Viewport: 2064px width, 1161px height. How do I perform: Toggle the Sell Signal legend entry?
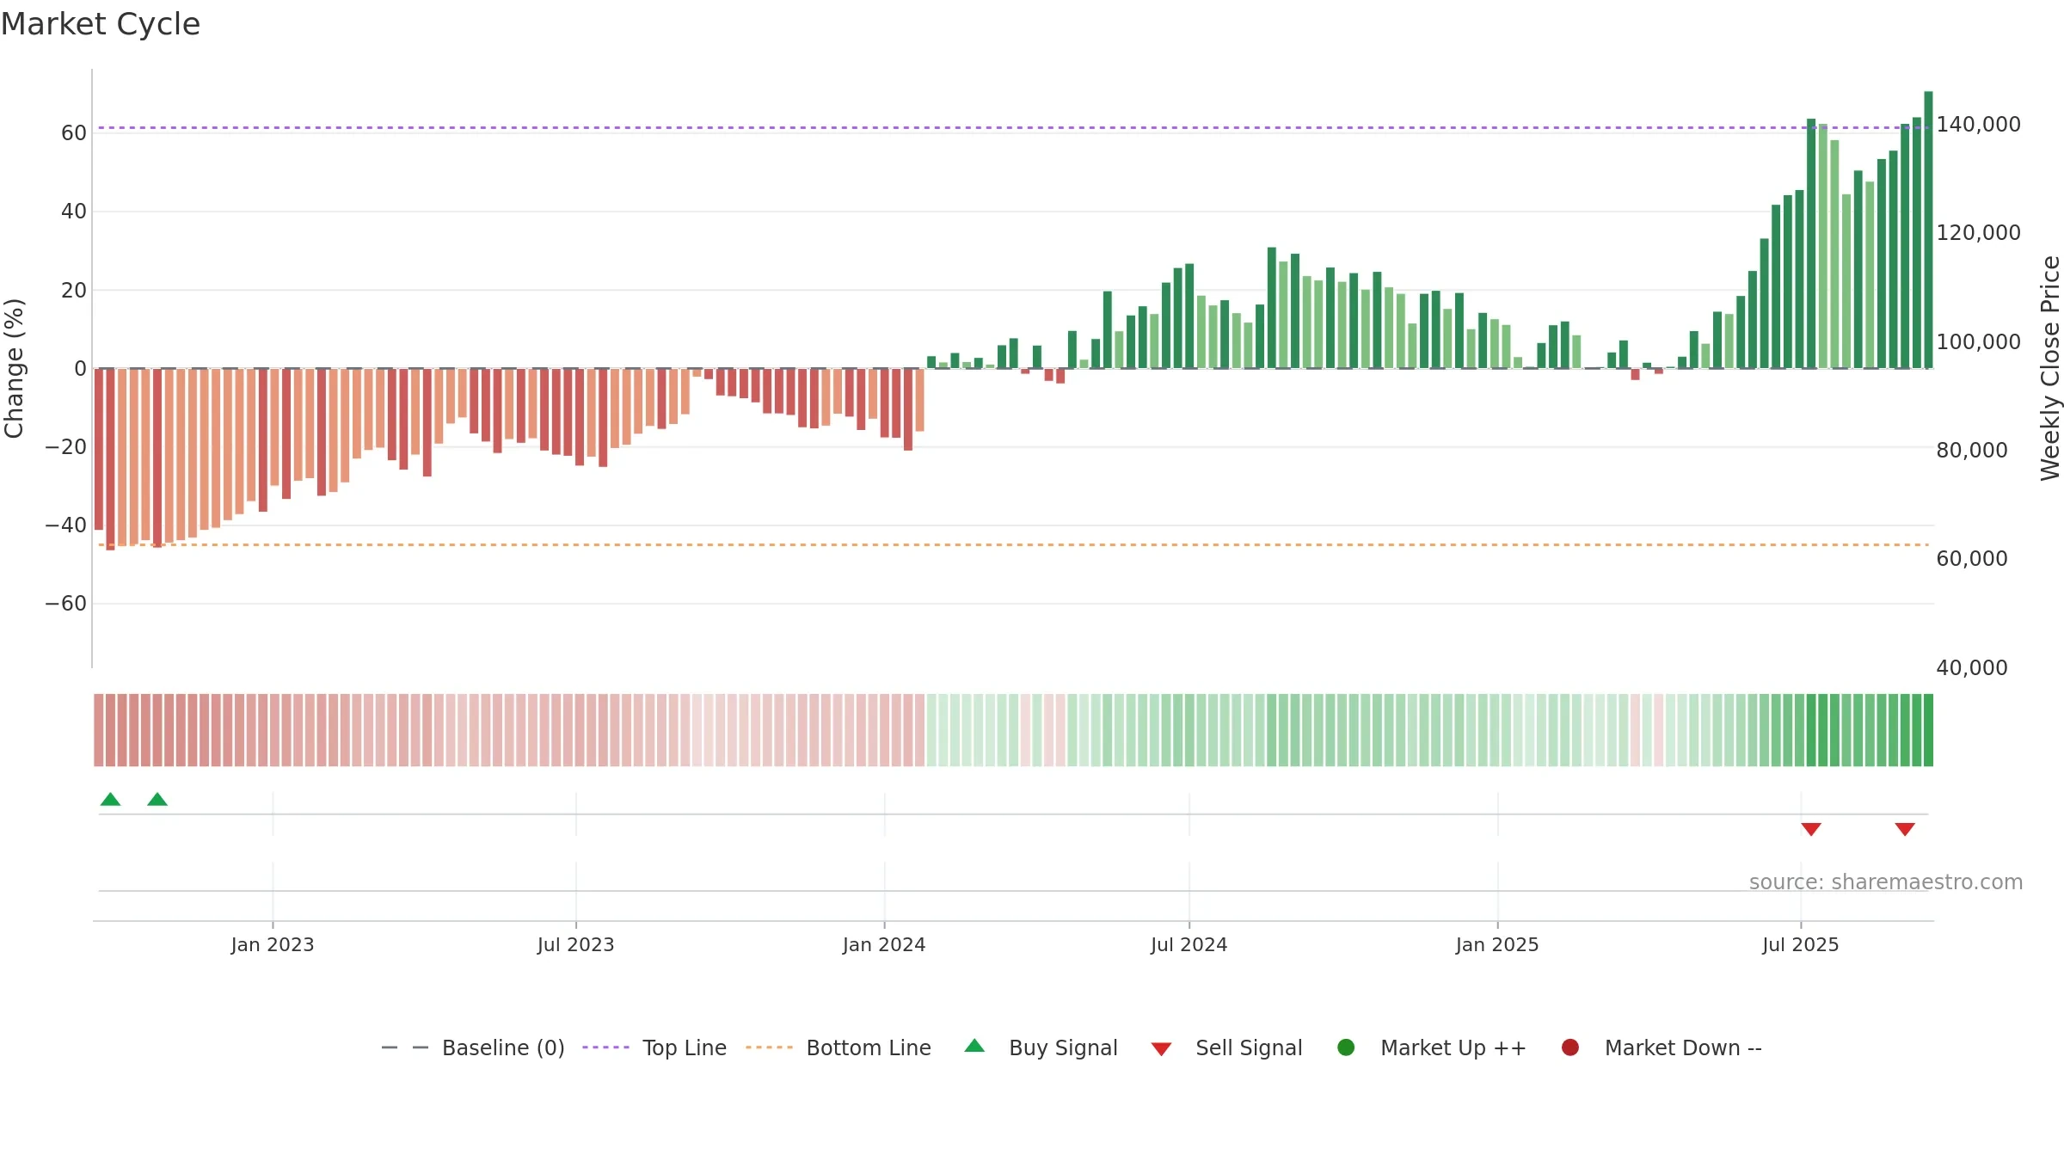click(1226, 1047)
